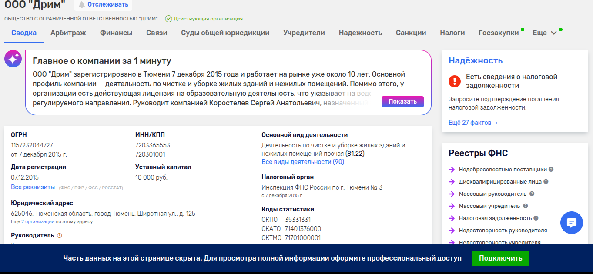Open the Санкции tab
Screen dimensions: 593x274
tap(411, 33)
